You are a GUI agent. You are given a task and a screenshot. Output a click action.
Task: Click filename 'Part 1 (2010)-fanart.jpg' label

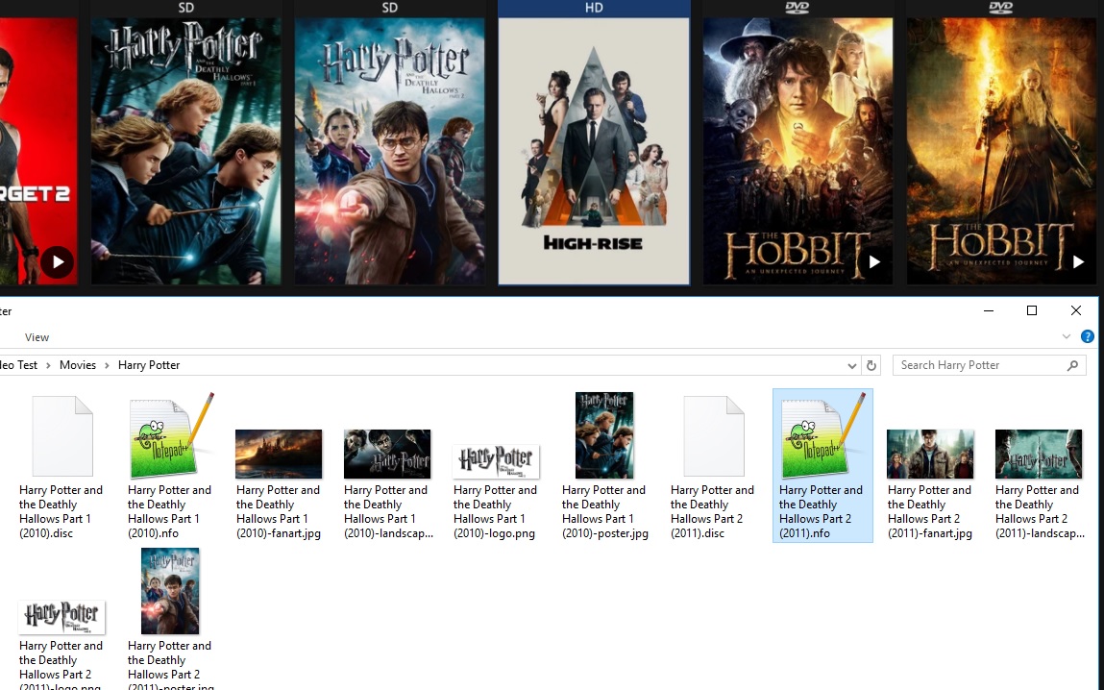click(x=278, y=512)
